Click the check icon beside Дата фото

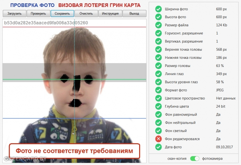pyautogui.click(x=158, y=147)
